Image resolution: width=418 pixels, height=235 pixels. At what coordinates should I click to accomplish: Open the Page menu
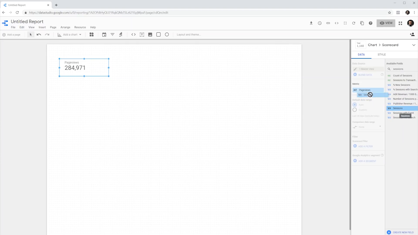[53, 27]
